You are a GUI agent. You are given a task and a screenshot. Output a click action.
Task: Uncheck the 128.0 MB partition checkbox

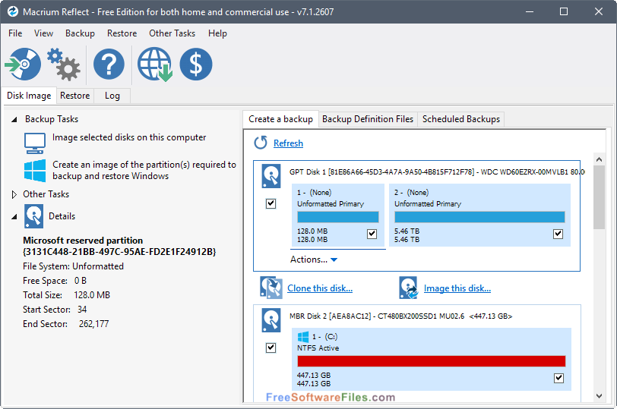click(372, 234)
